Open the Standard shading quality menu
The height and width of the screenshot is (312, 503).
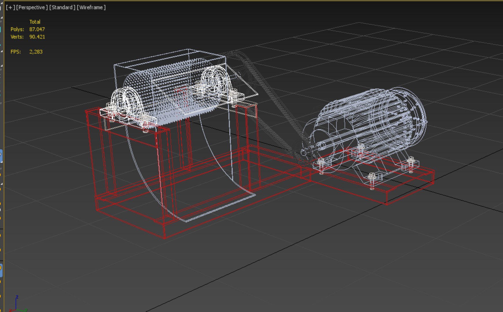[x=62, y=8]
